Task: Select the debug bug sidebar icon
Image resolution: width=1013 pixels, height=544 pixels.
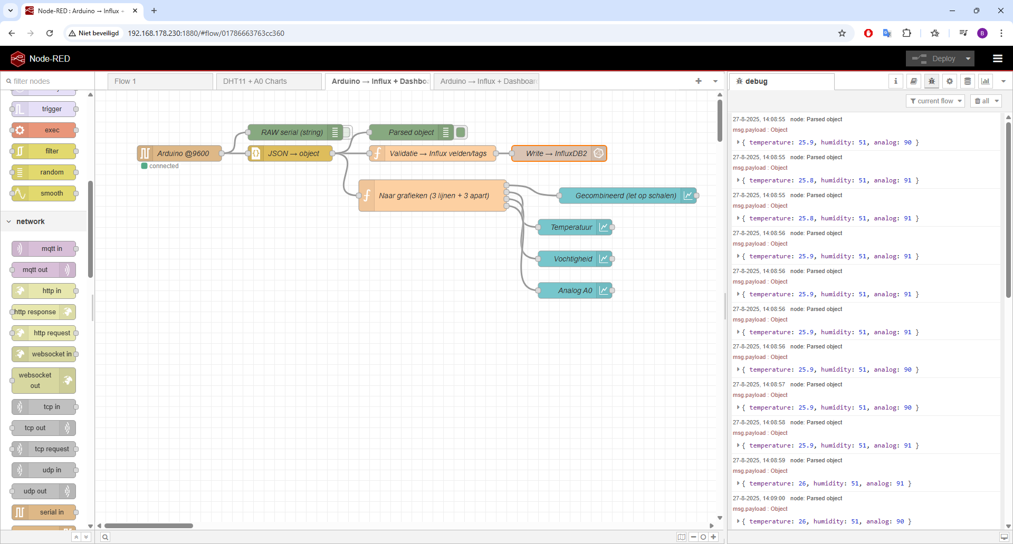Action: [x=931, y=81]
